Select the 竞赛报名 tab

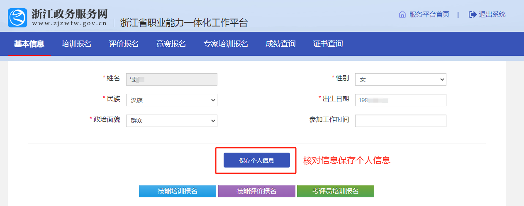click(x=171, y=44)
